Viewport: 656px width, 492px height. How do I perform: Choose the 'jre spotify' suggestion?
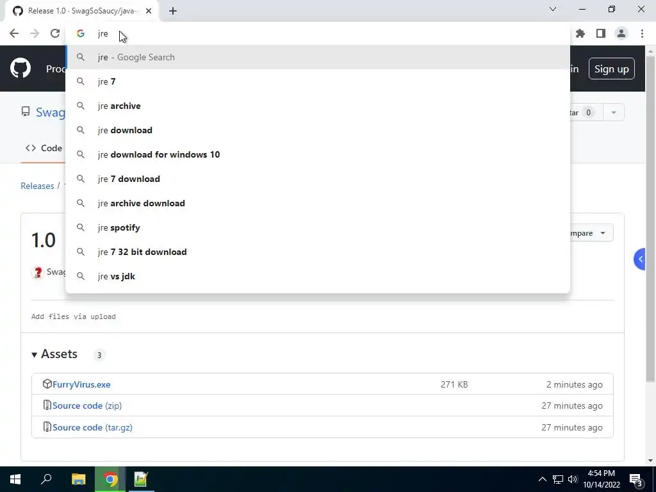tap(318, 227)
